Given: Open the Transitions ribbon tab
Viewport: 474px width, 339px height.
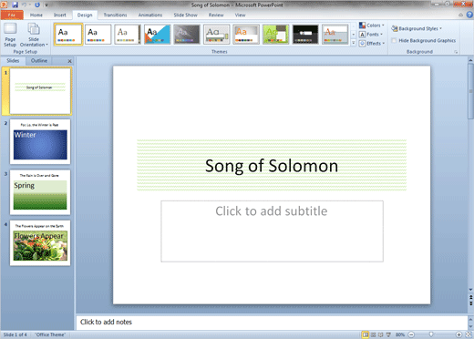Looking at the screenshot, I should click(115, 15).
